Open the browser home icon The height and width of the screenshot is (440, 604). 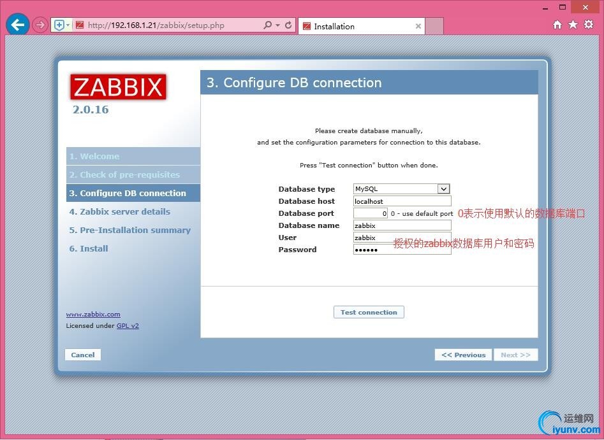pyautogui.click(x=557, y=25)
